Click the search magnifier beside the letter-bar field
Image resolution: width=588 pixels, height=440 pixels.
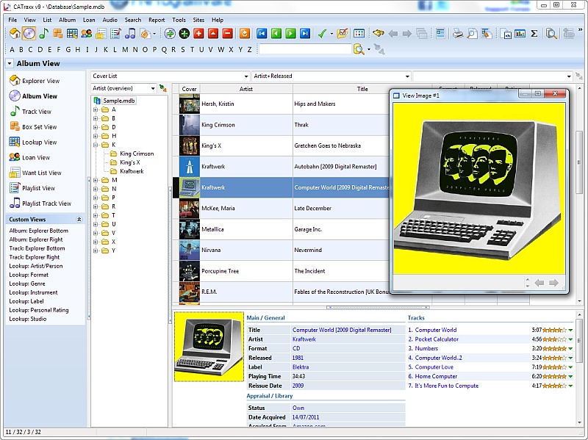click(359, 49)
